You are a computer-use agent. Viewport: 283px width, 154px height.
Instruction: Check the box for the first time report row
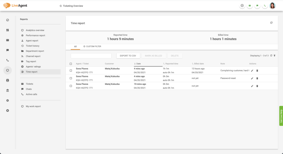71,71
